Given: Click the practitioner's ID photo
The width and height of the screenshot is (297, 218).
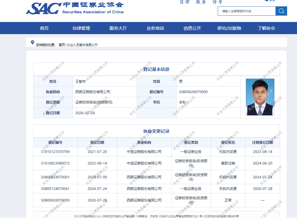Looking at the screenshot, I should click(x=260, y=97).
